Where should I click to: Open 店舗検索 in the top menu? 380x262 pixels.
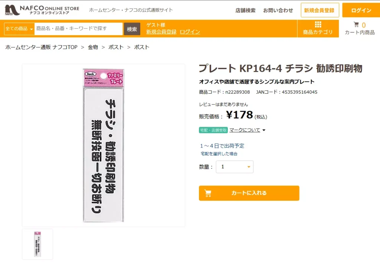[245, 10]
